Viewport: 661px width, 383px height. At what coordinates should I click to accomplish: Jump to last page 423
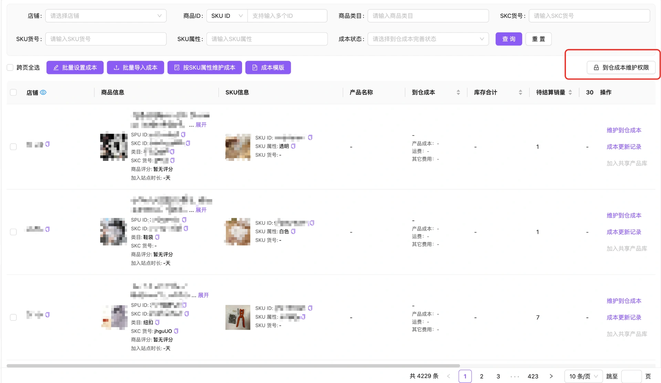[533, 376]
